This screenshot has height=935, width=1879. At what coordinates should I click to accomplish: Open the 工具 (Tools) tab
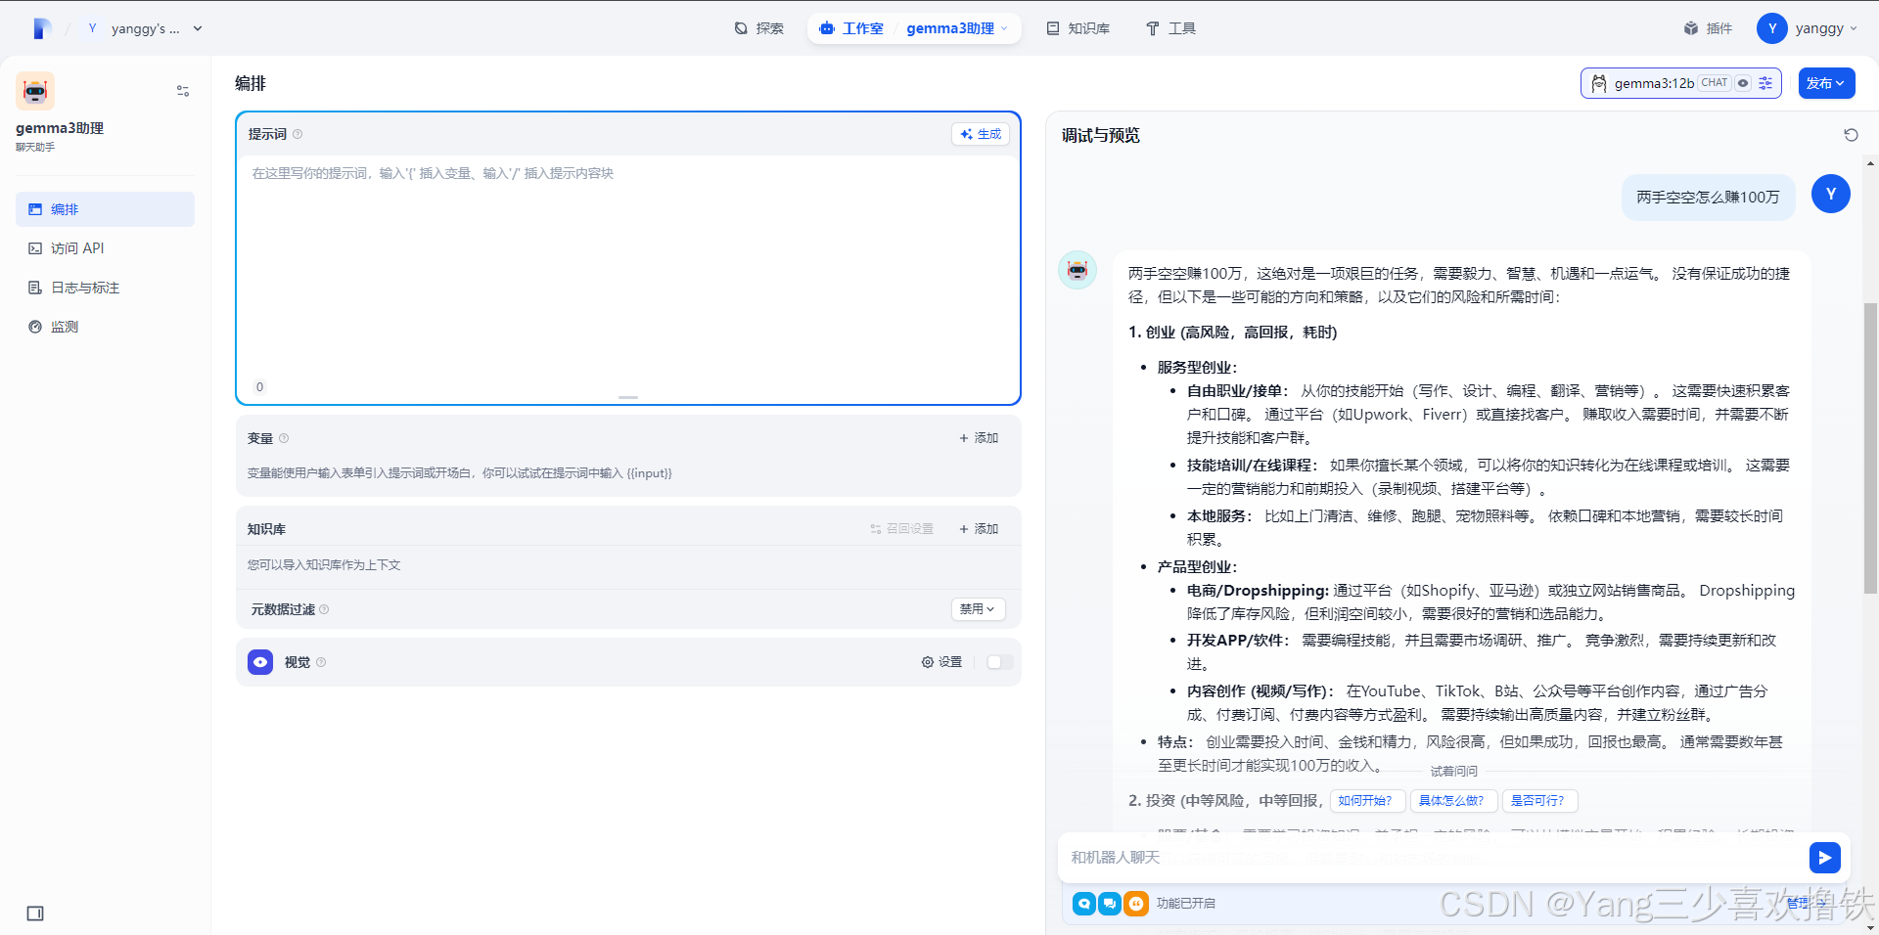1170,28
